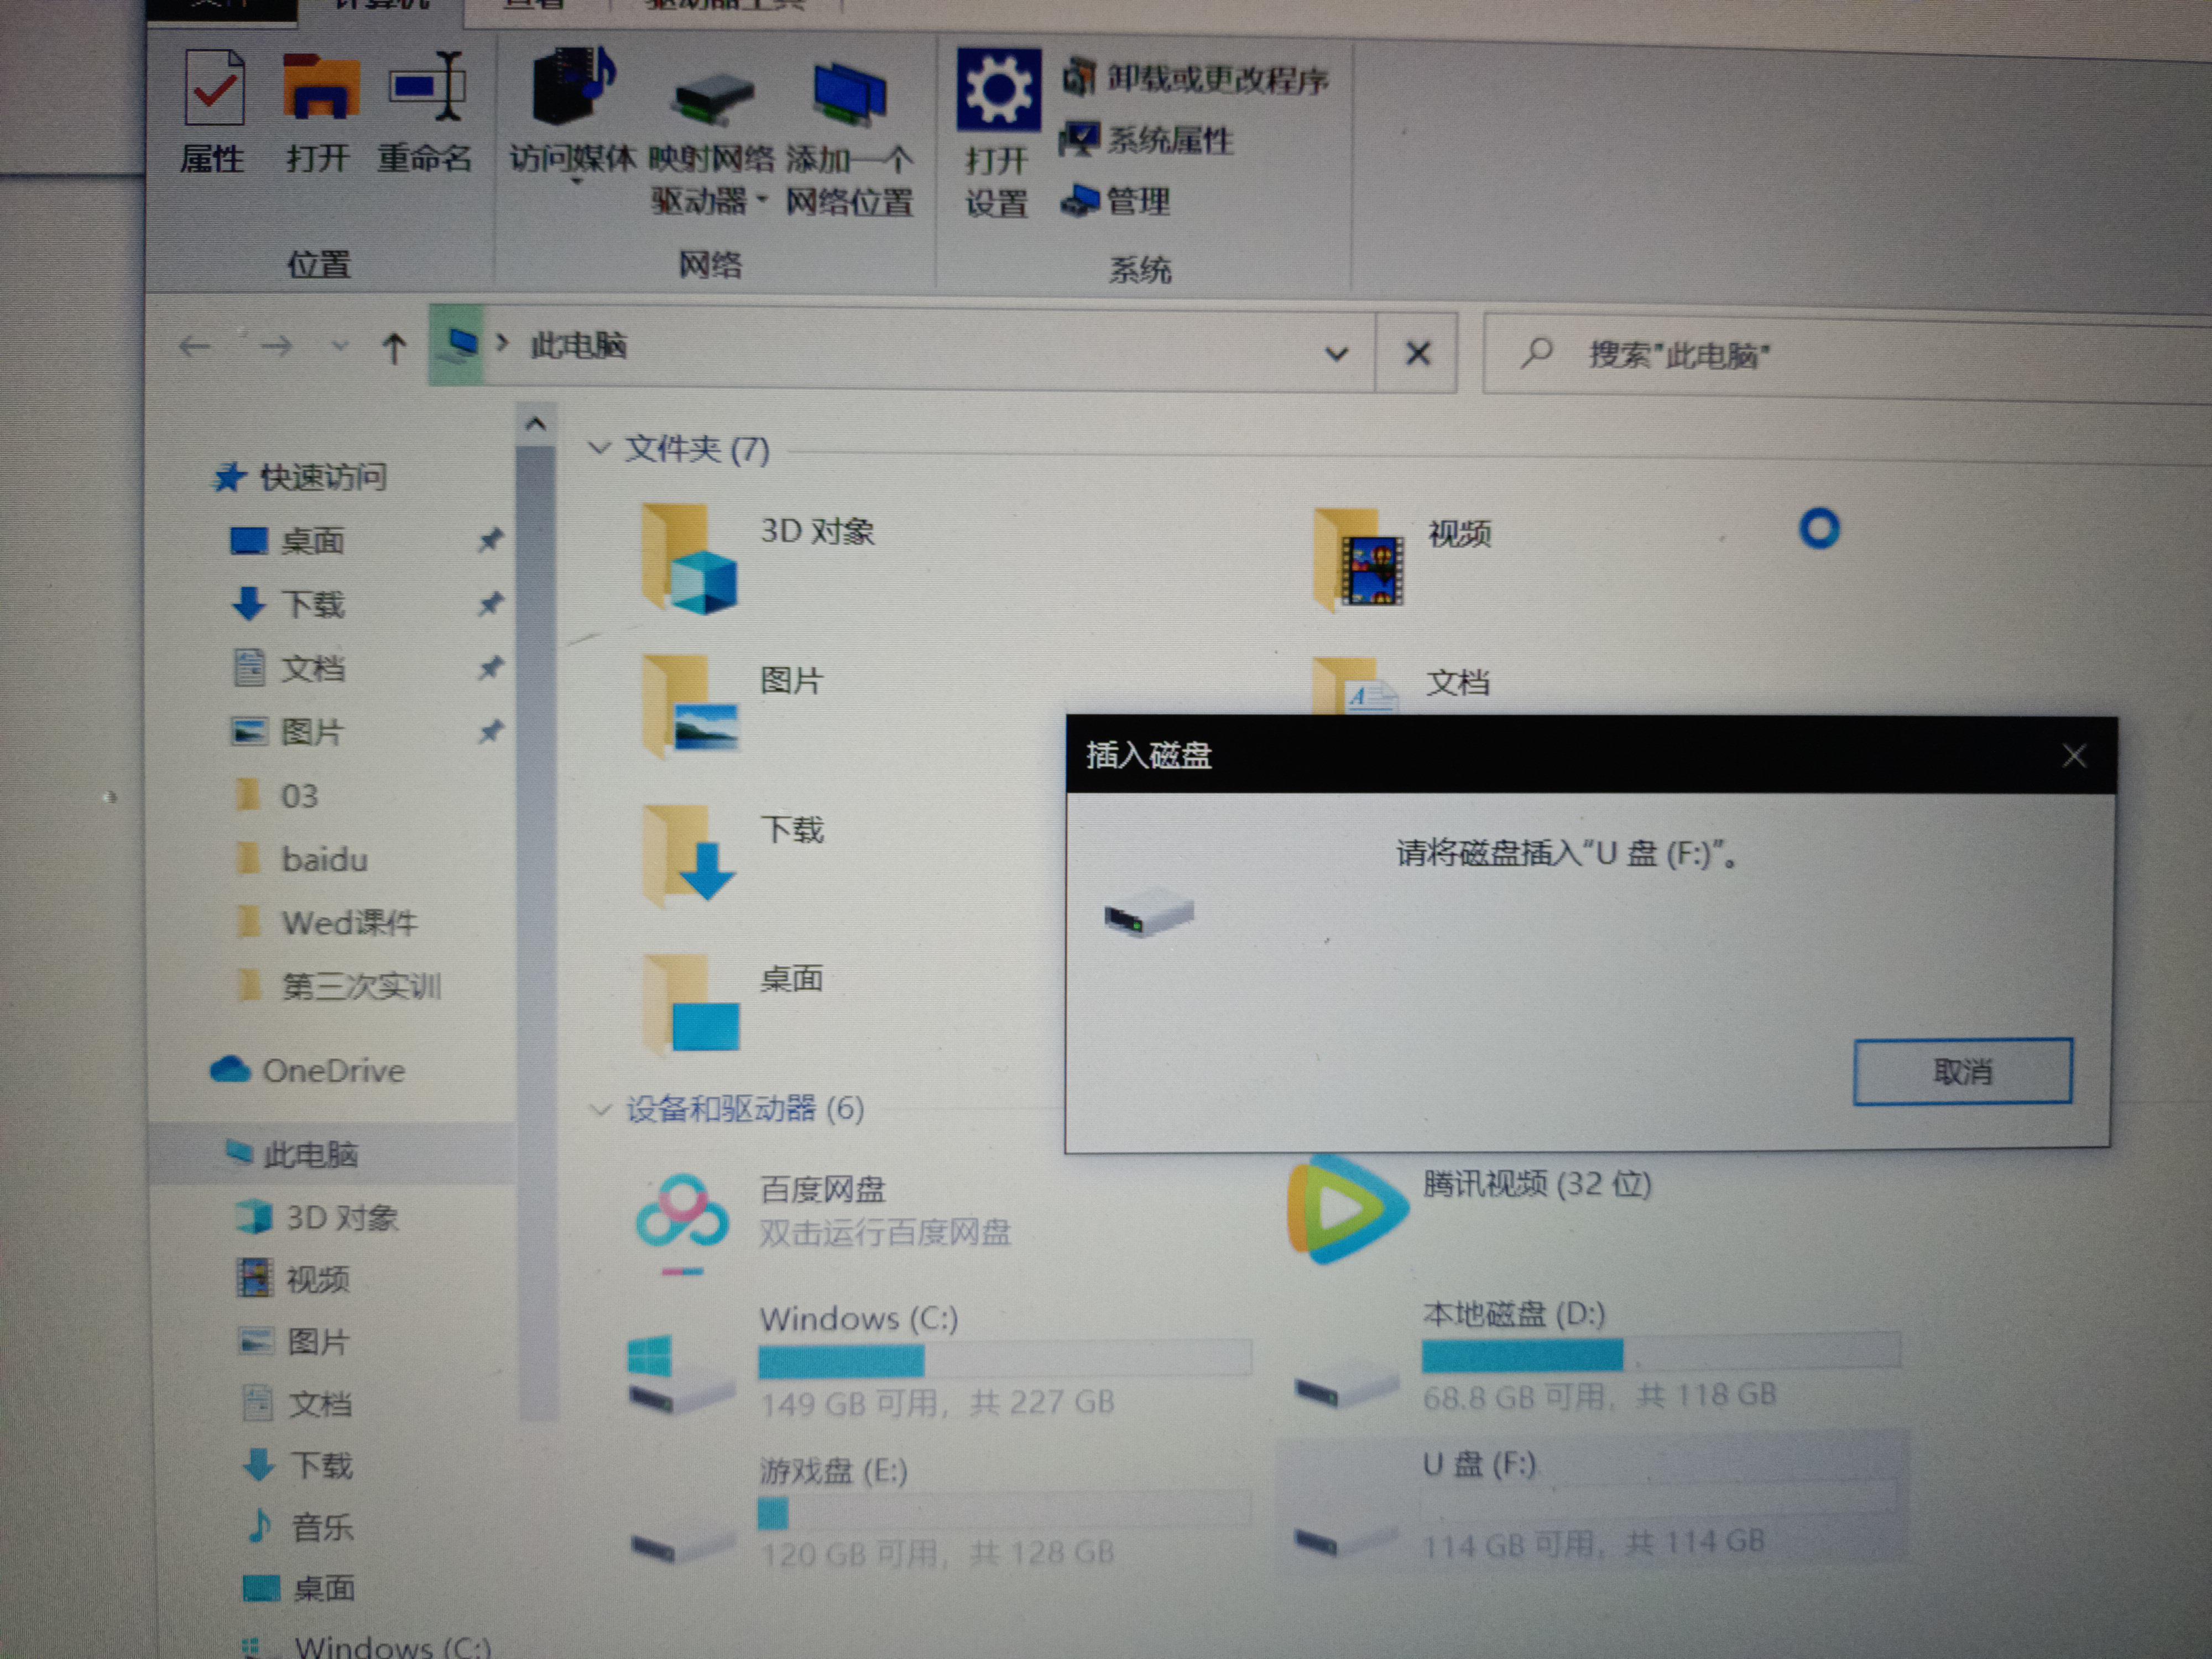The width and height of the screenshot is (2212, 1659).
Task: Stop loading with the address bar X
Action: [x=1417, y=353]
